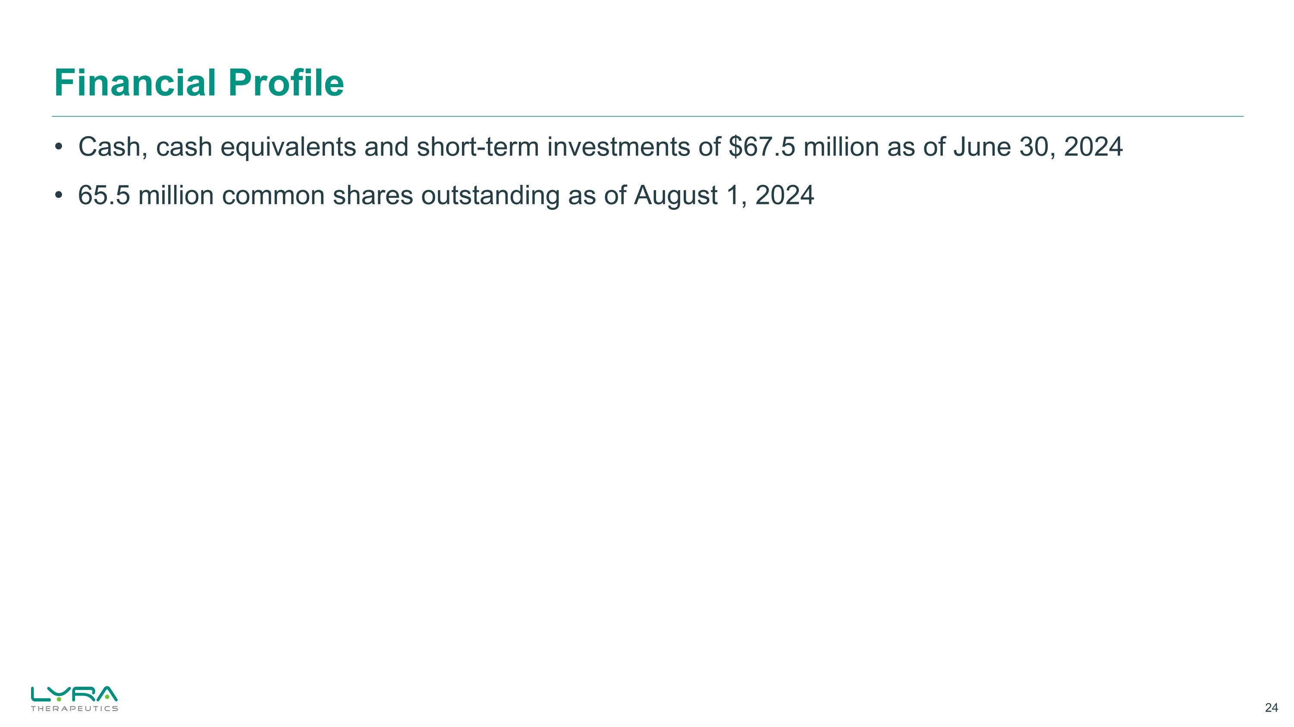Click the slide number 24
The width and height of the screenshot is (1294, 727).
coord(1271,708)
